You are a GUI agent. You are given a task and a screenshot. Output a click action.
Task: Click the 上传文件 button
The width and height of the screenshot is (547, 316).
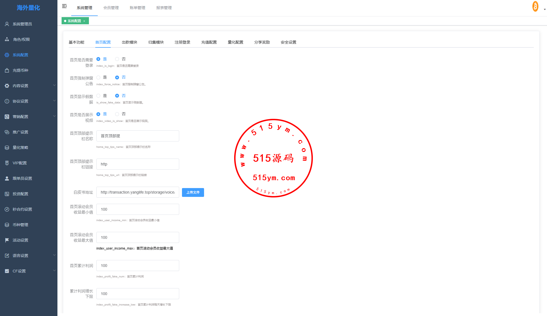pos(193,192)
